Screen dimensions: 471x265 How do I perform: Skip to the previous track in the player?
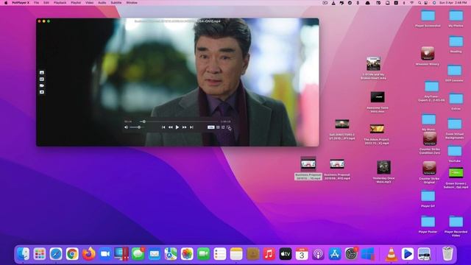coord(163,127)
